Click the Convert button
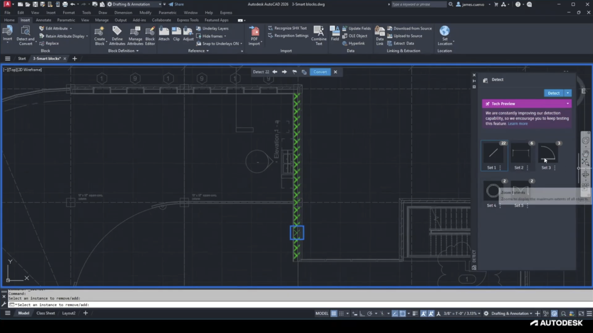The image size is (593, 333). pos(320,72)
